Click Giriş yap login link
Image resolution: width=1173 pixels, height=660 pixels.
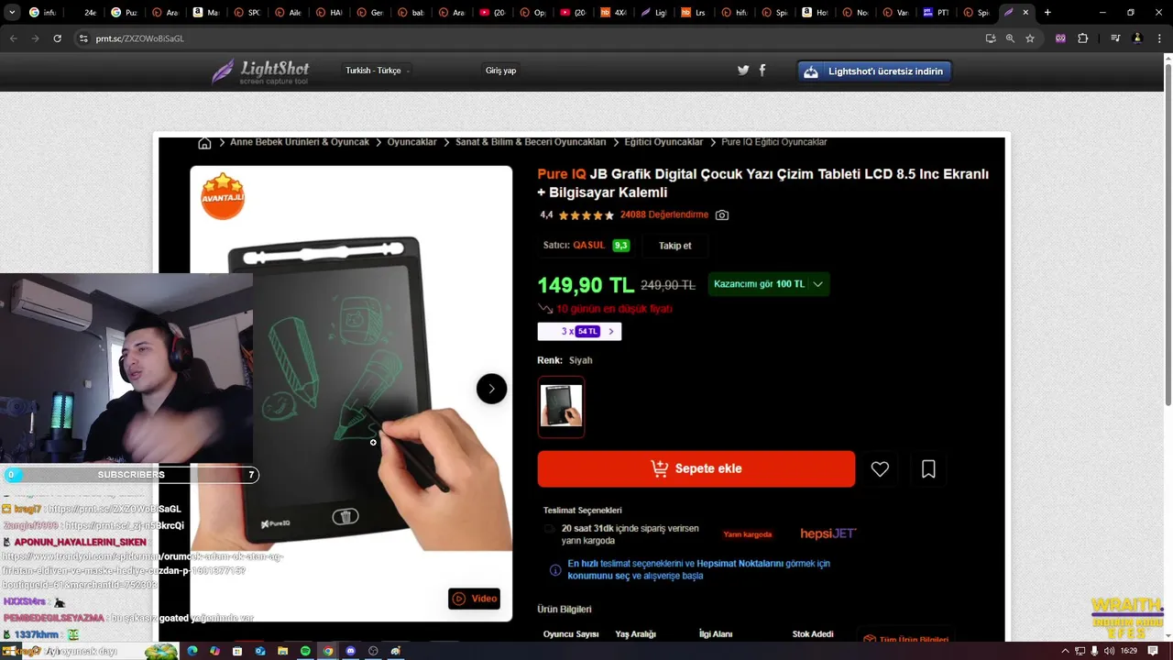click(x=500, y=71)
